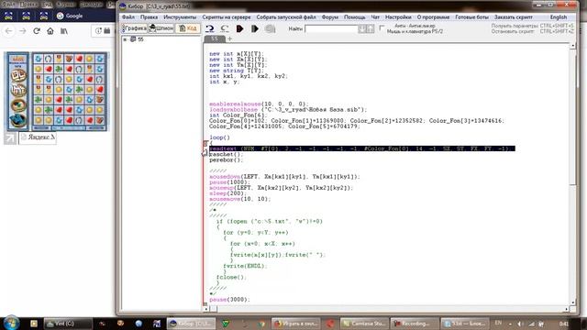Viewport: 587px width, 330px height.
Task: Click editor vertical scrollbar up arrow
Action: tap(572, 46)
